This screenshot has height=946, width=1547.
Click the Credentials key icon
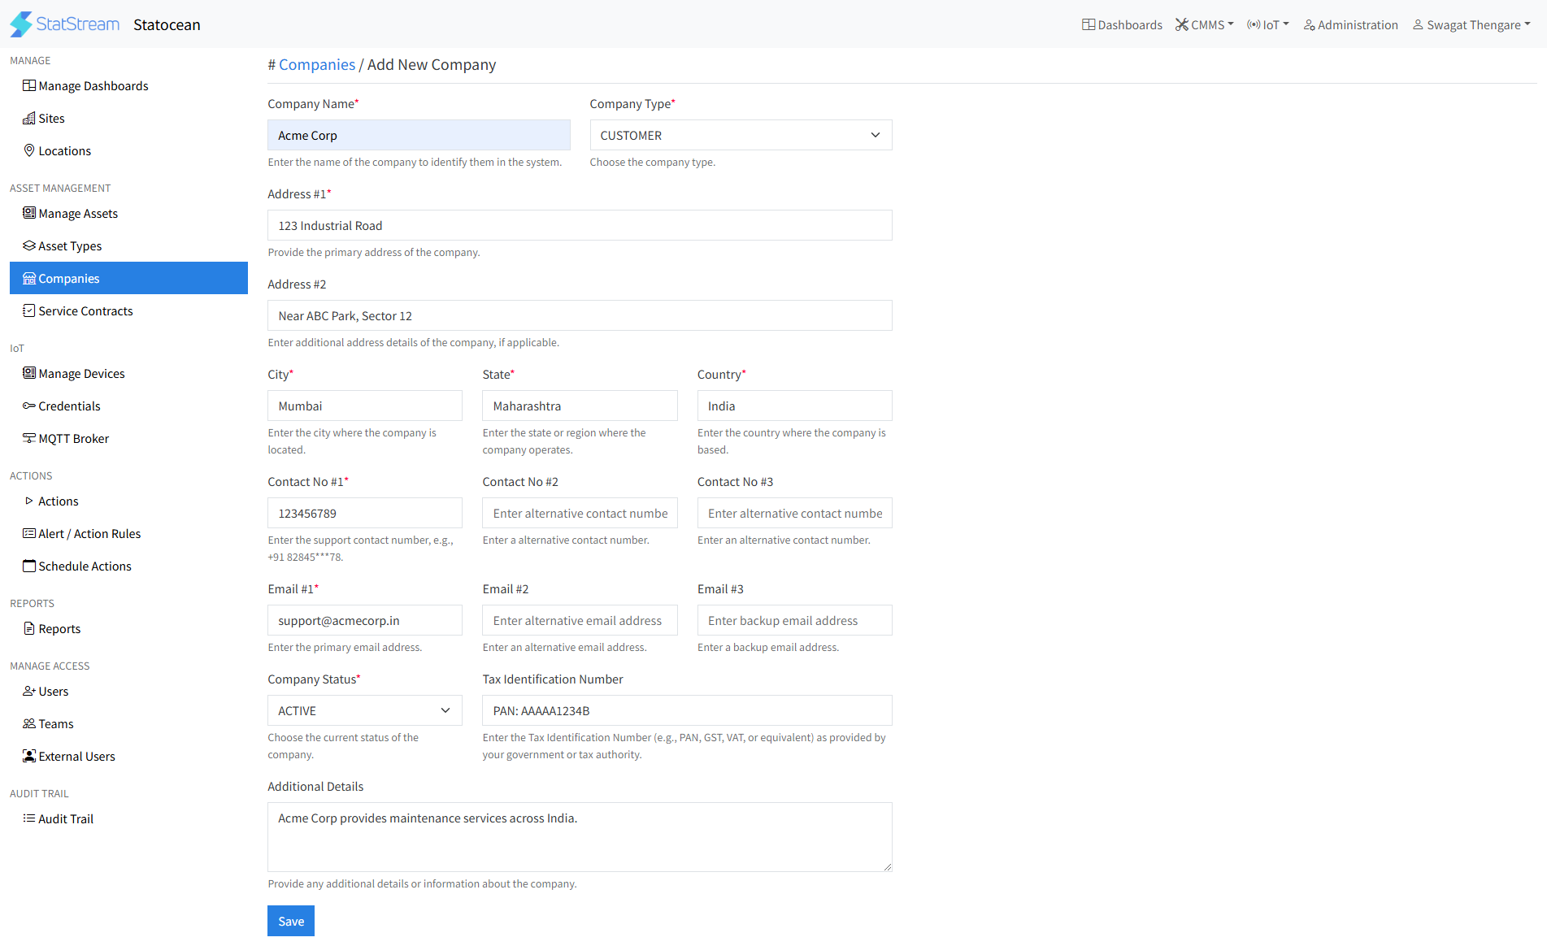pos(29,406)
